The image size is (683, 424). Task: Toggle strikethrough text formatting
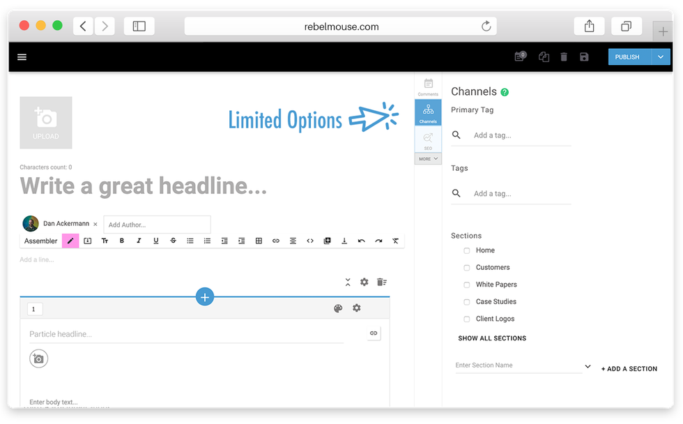pyautogui.click(x=173, y=241)
